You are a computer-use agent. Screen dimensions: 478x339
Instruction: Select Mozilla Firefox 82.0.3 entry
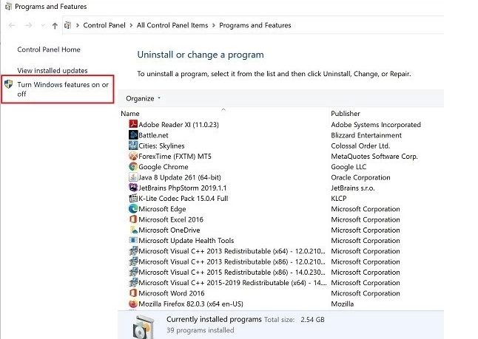(191, 304)
